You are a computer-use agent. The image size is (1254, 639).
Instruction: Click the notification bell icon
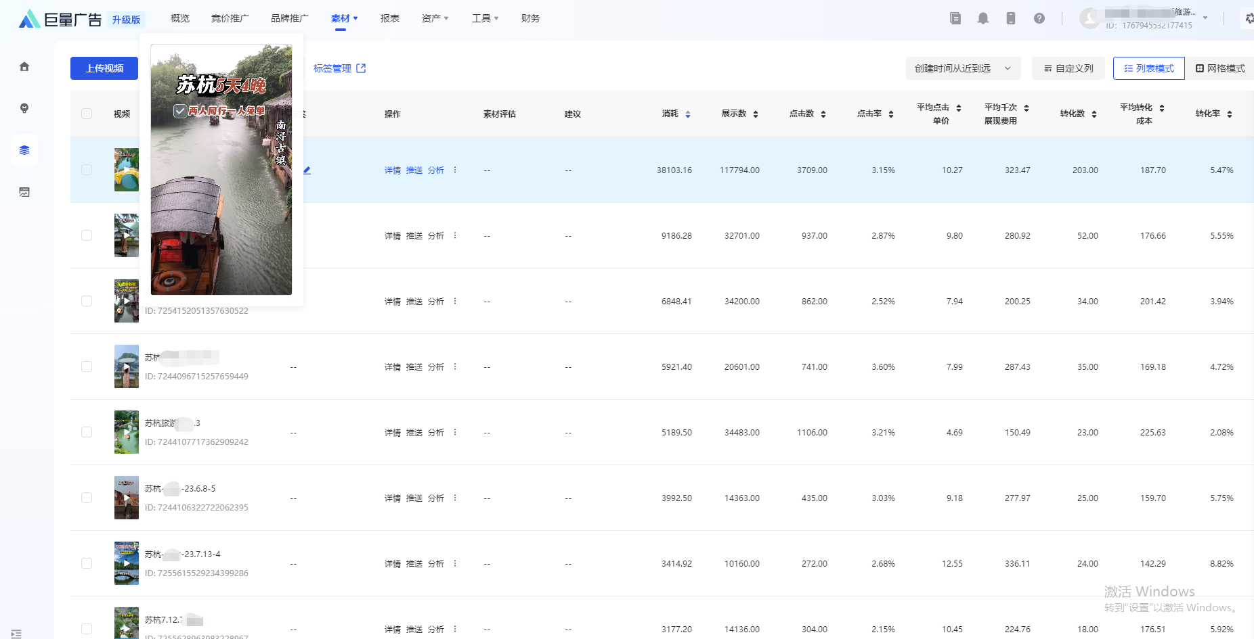pyautogui.click(x=983, y=18)
